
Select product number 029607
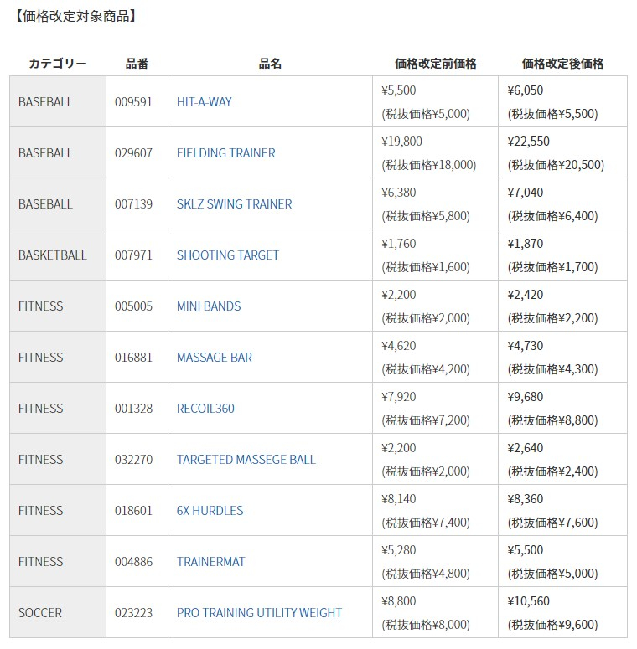[x=133, y=153]
